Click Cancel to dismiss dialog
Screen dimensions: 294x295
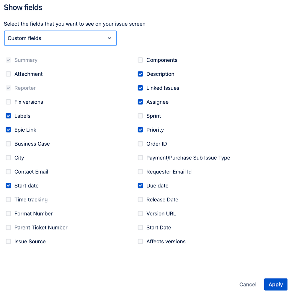pos(248,284)
